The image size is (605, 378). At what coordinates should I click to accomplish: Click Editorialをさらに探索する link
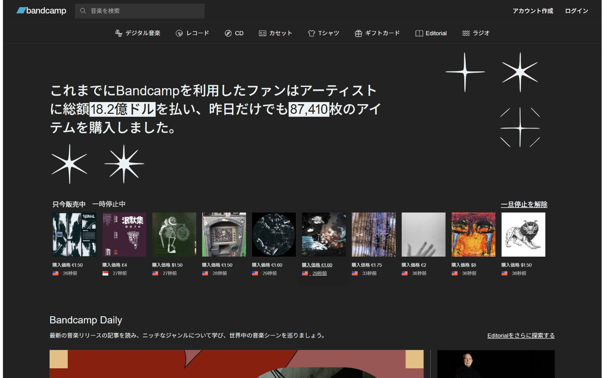[x=521, y=336]
